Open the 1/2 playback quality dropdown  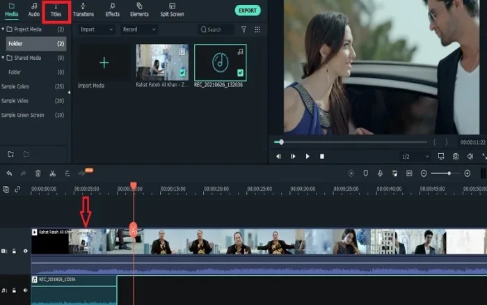(x=415, y=157)
